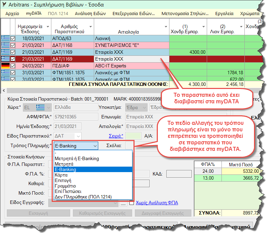Click German flag in ΠΣΔΙΑΦ row
This screenshot has width=267, height=233.
click(5, 66)
